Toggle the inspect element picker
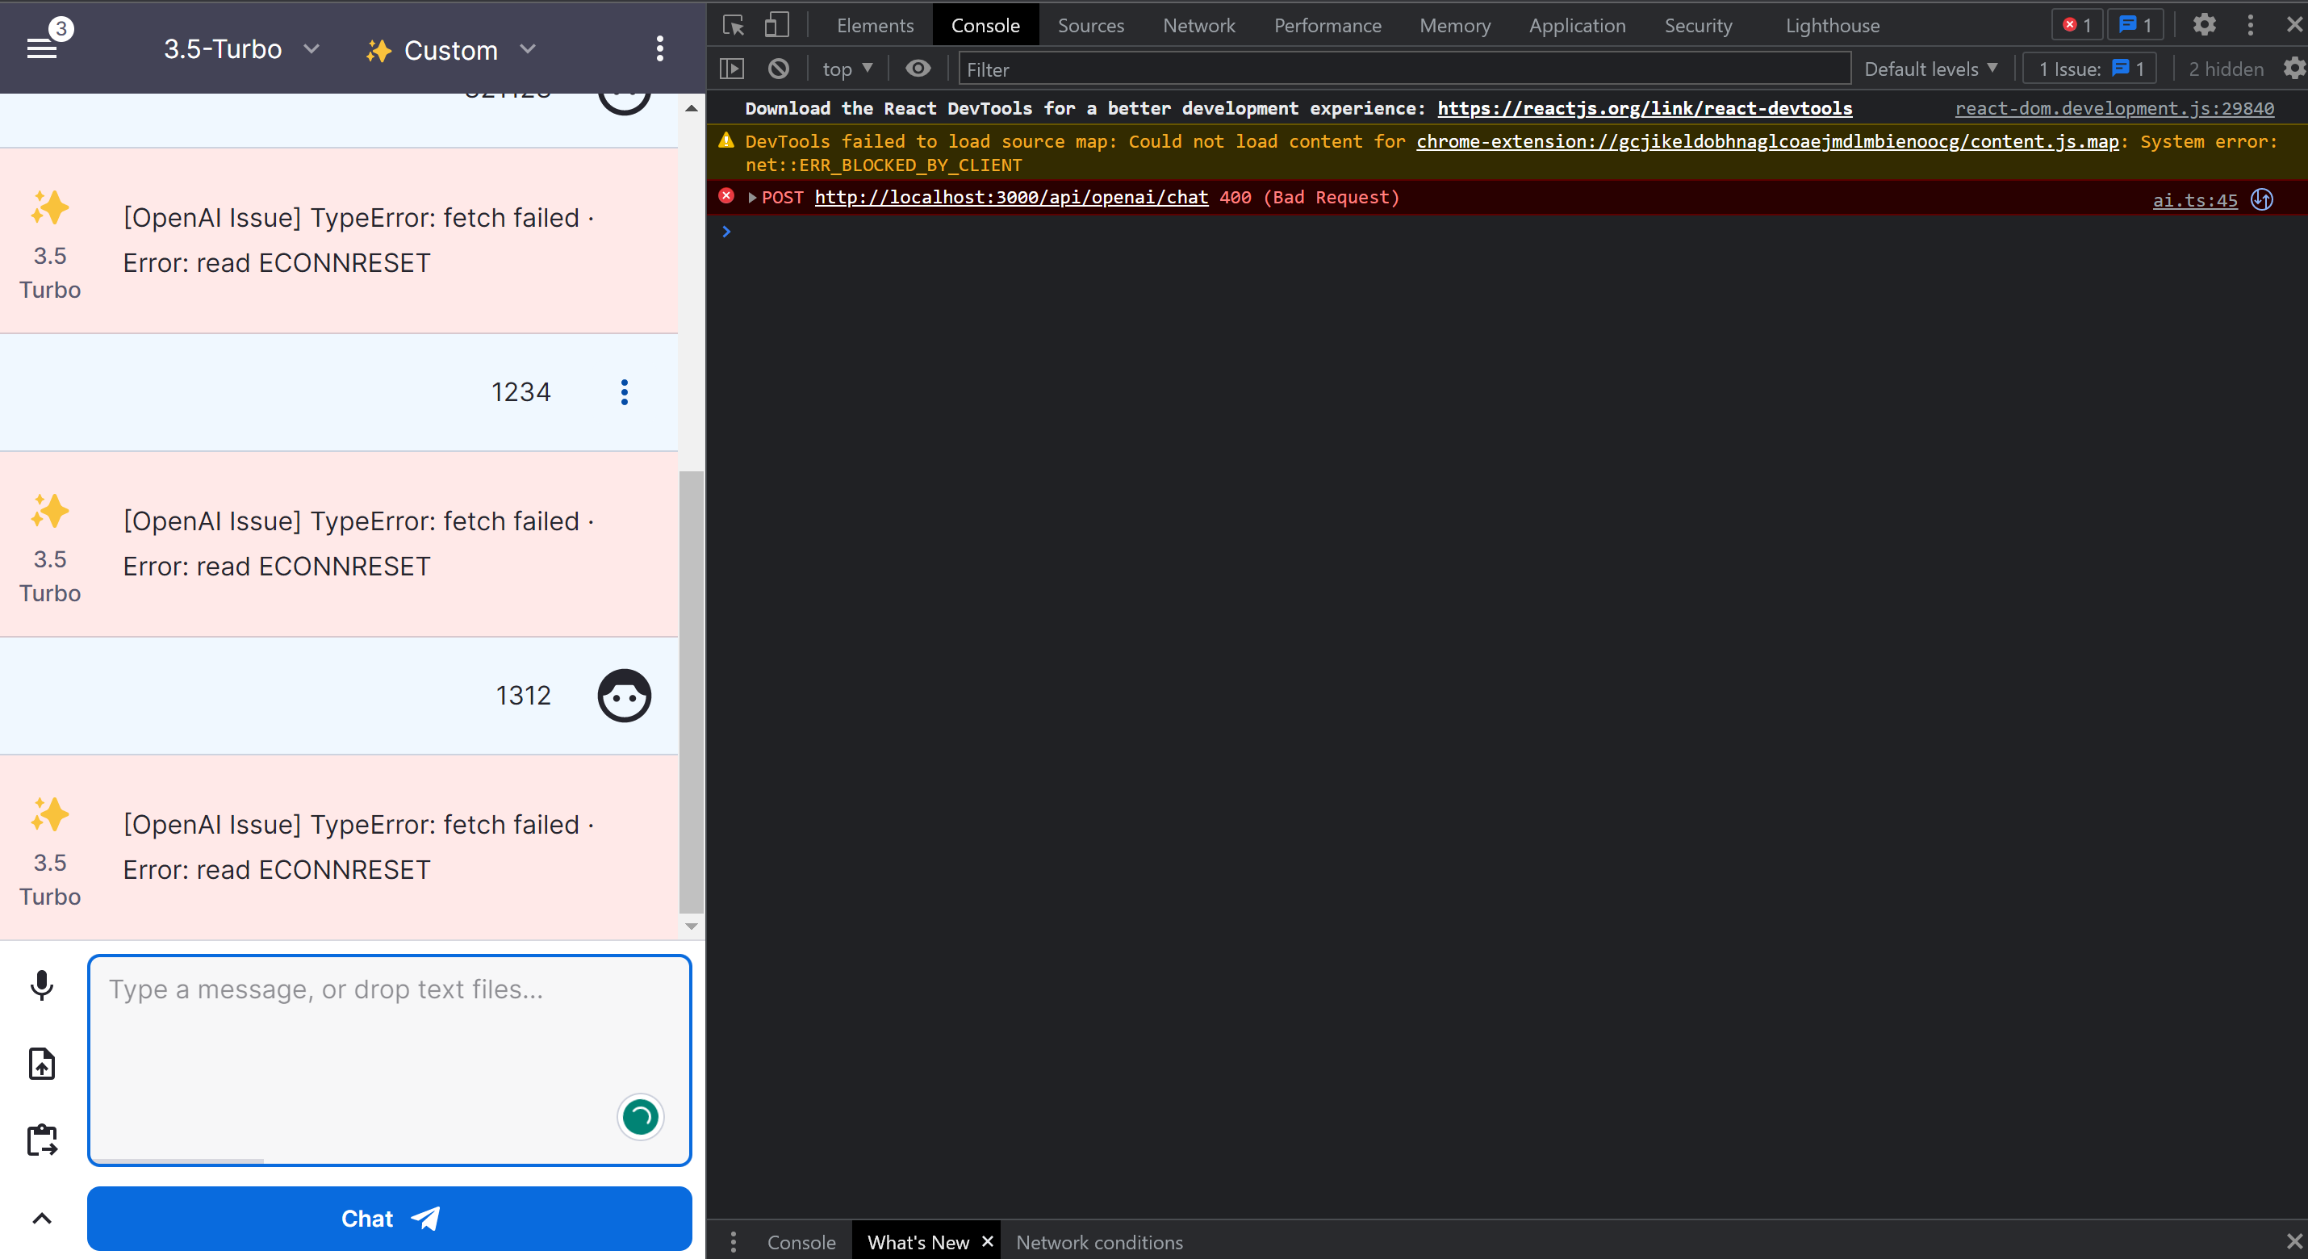This screenshot has width=2308, height=1259. point(732,24)
